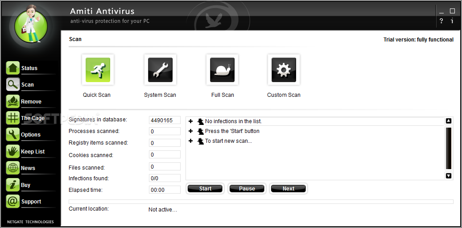Click the System Scan label
462x228 pixels.
pos(160,95)
